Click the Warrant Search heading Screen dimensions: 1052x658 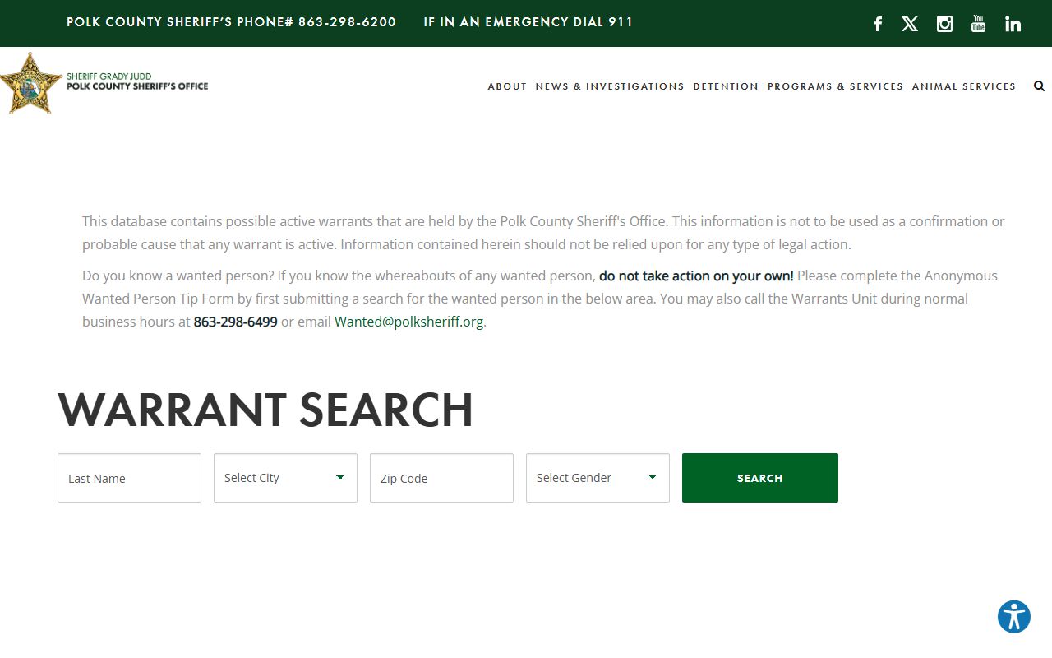265,410
